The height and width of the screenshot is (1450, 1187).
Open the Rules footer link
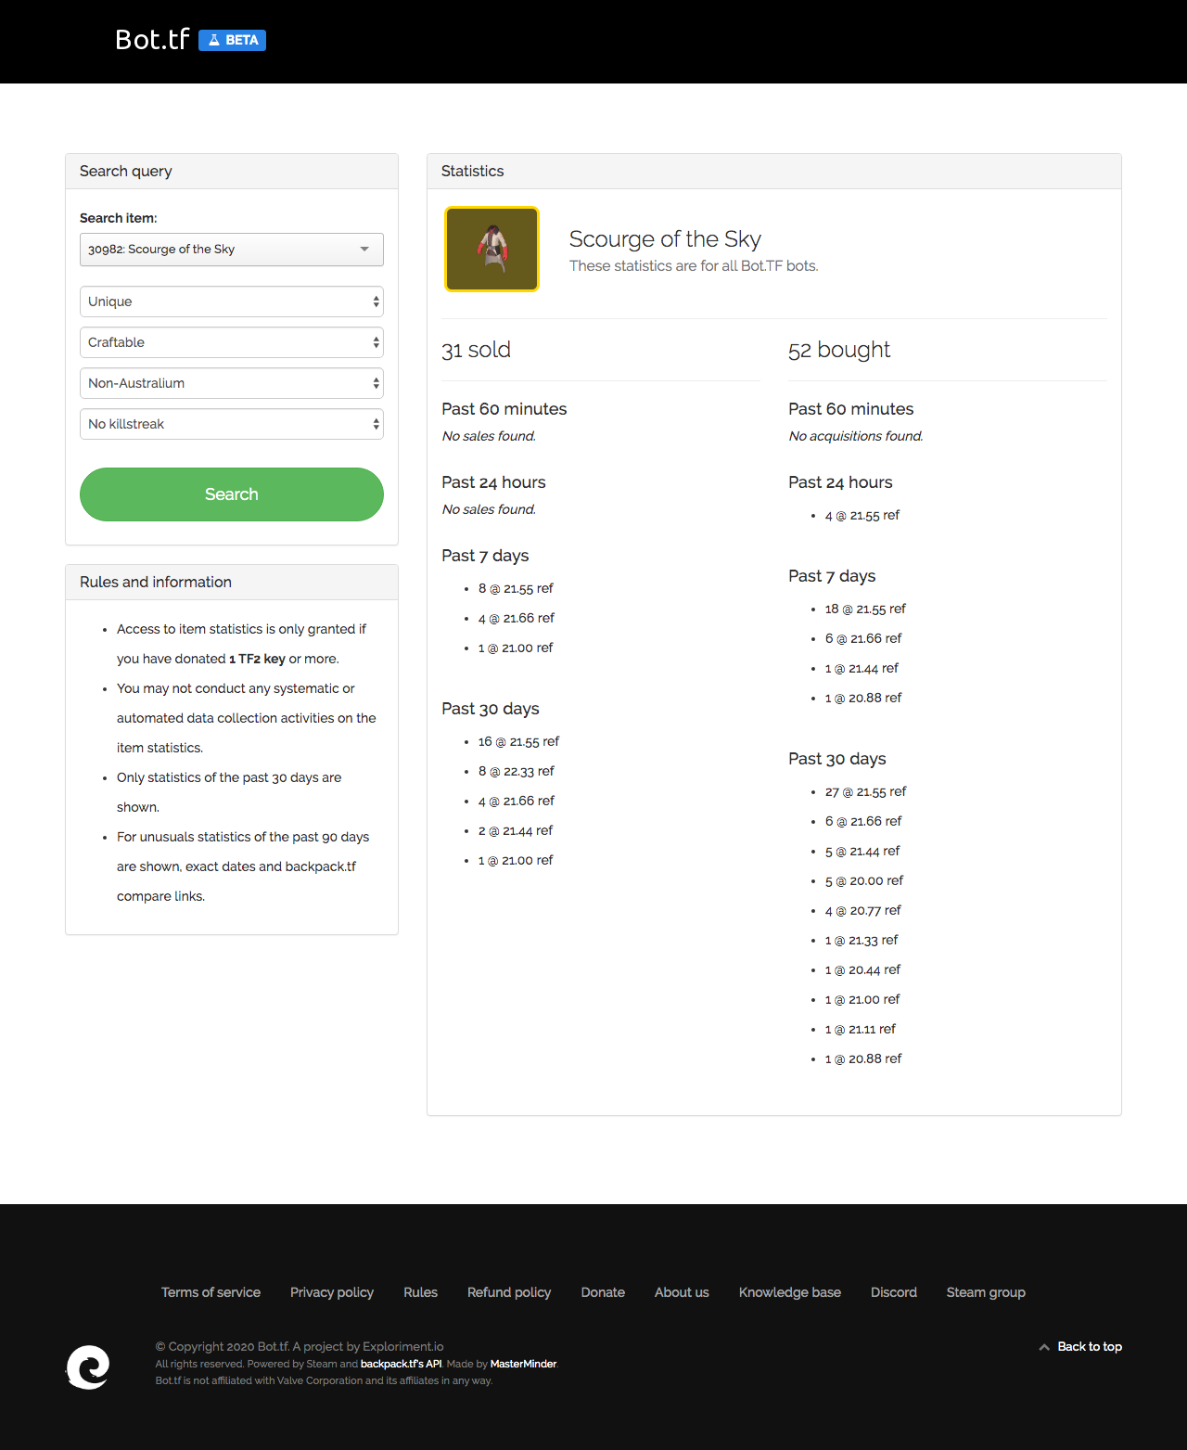pyautogui.click(x=420, y=1292)
